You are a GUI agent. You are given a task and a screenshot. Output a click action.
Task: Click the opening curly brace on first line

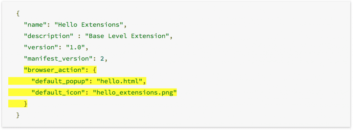pos(18,14)
